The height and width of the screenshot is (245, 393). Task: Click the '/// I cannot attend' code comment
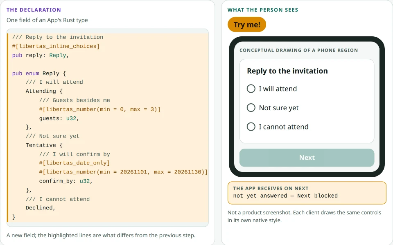point(58,199)
